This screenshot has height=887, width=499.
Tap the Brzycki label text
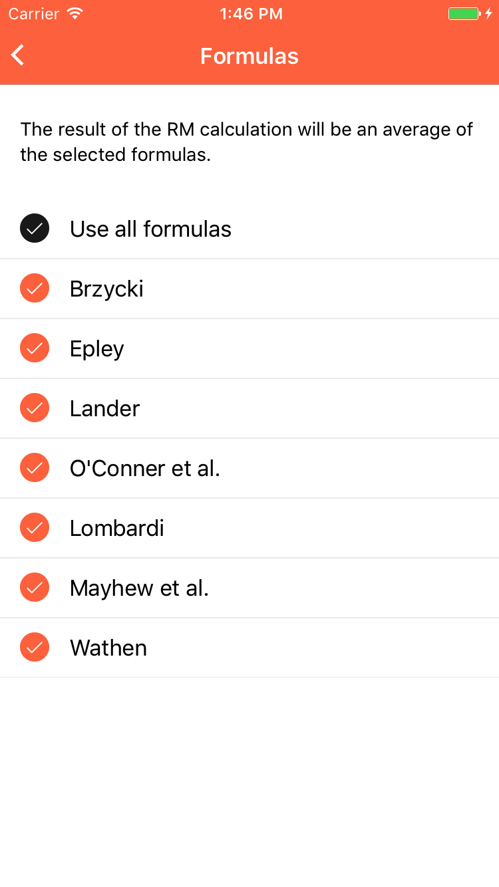[x=106, y=289]
